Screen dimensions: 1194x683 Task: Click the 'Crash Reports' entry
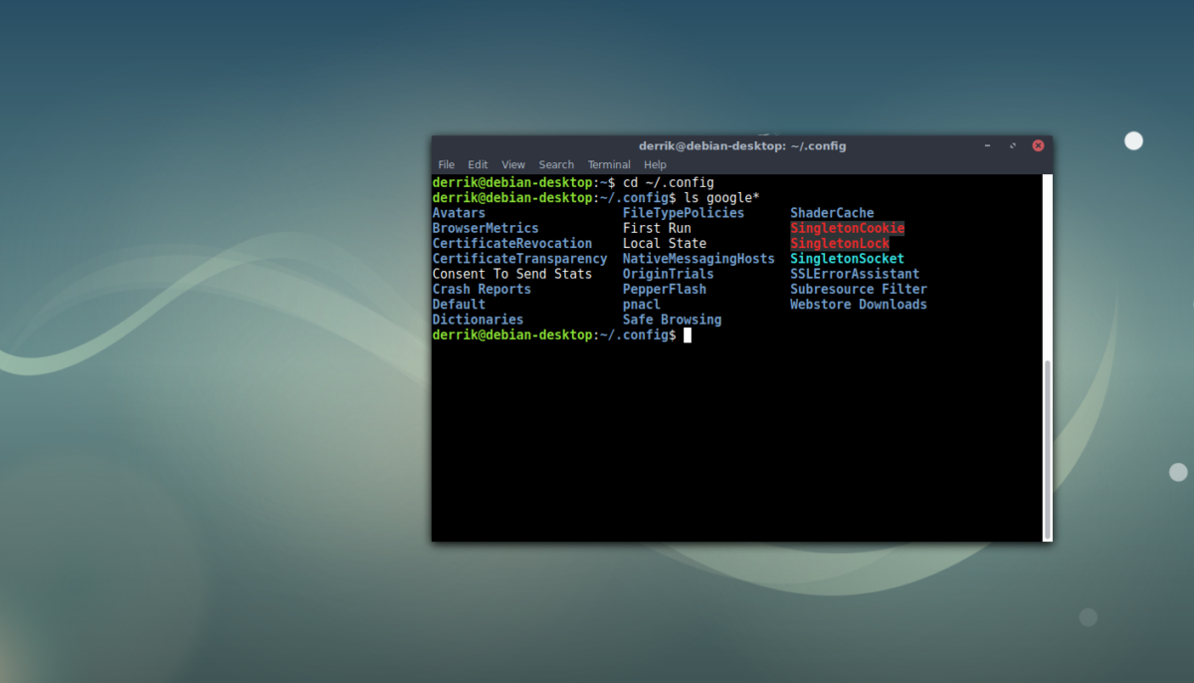[x=482, y=289]
